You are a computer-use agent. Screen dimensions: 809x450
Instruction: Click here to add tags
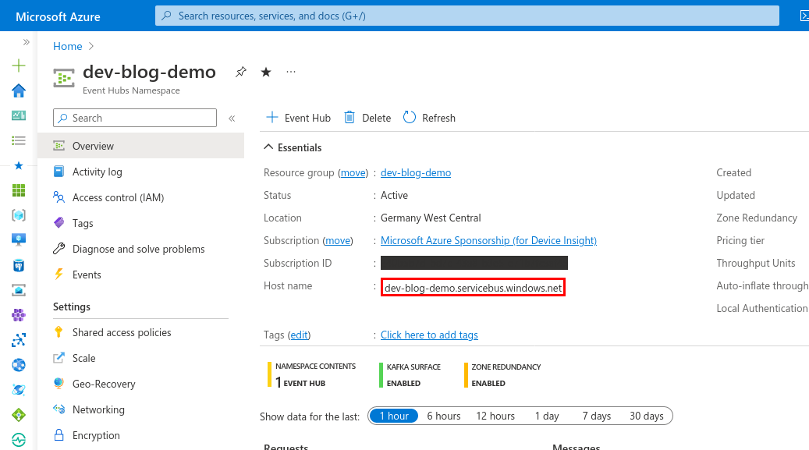[x=428, y=335]
